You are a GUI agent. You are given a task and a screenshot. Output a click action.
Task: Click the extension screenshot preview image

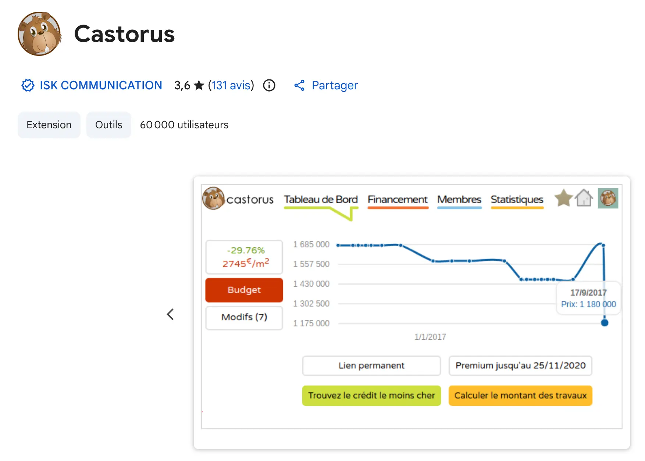(412, 312)
